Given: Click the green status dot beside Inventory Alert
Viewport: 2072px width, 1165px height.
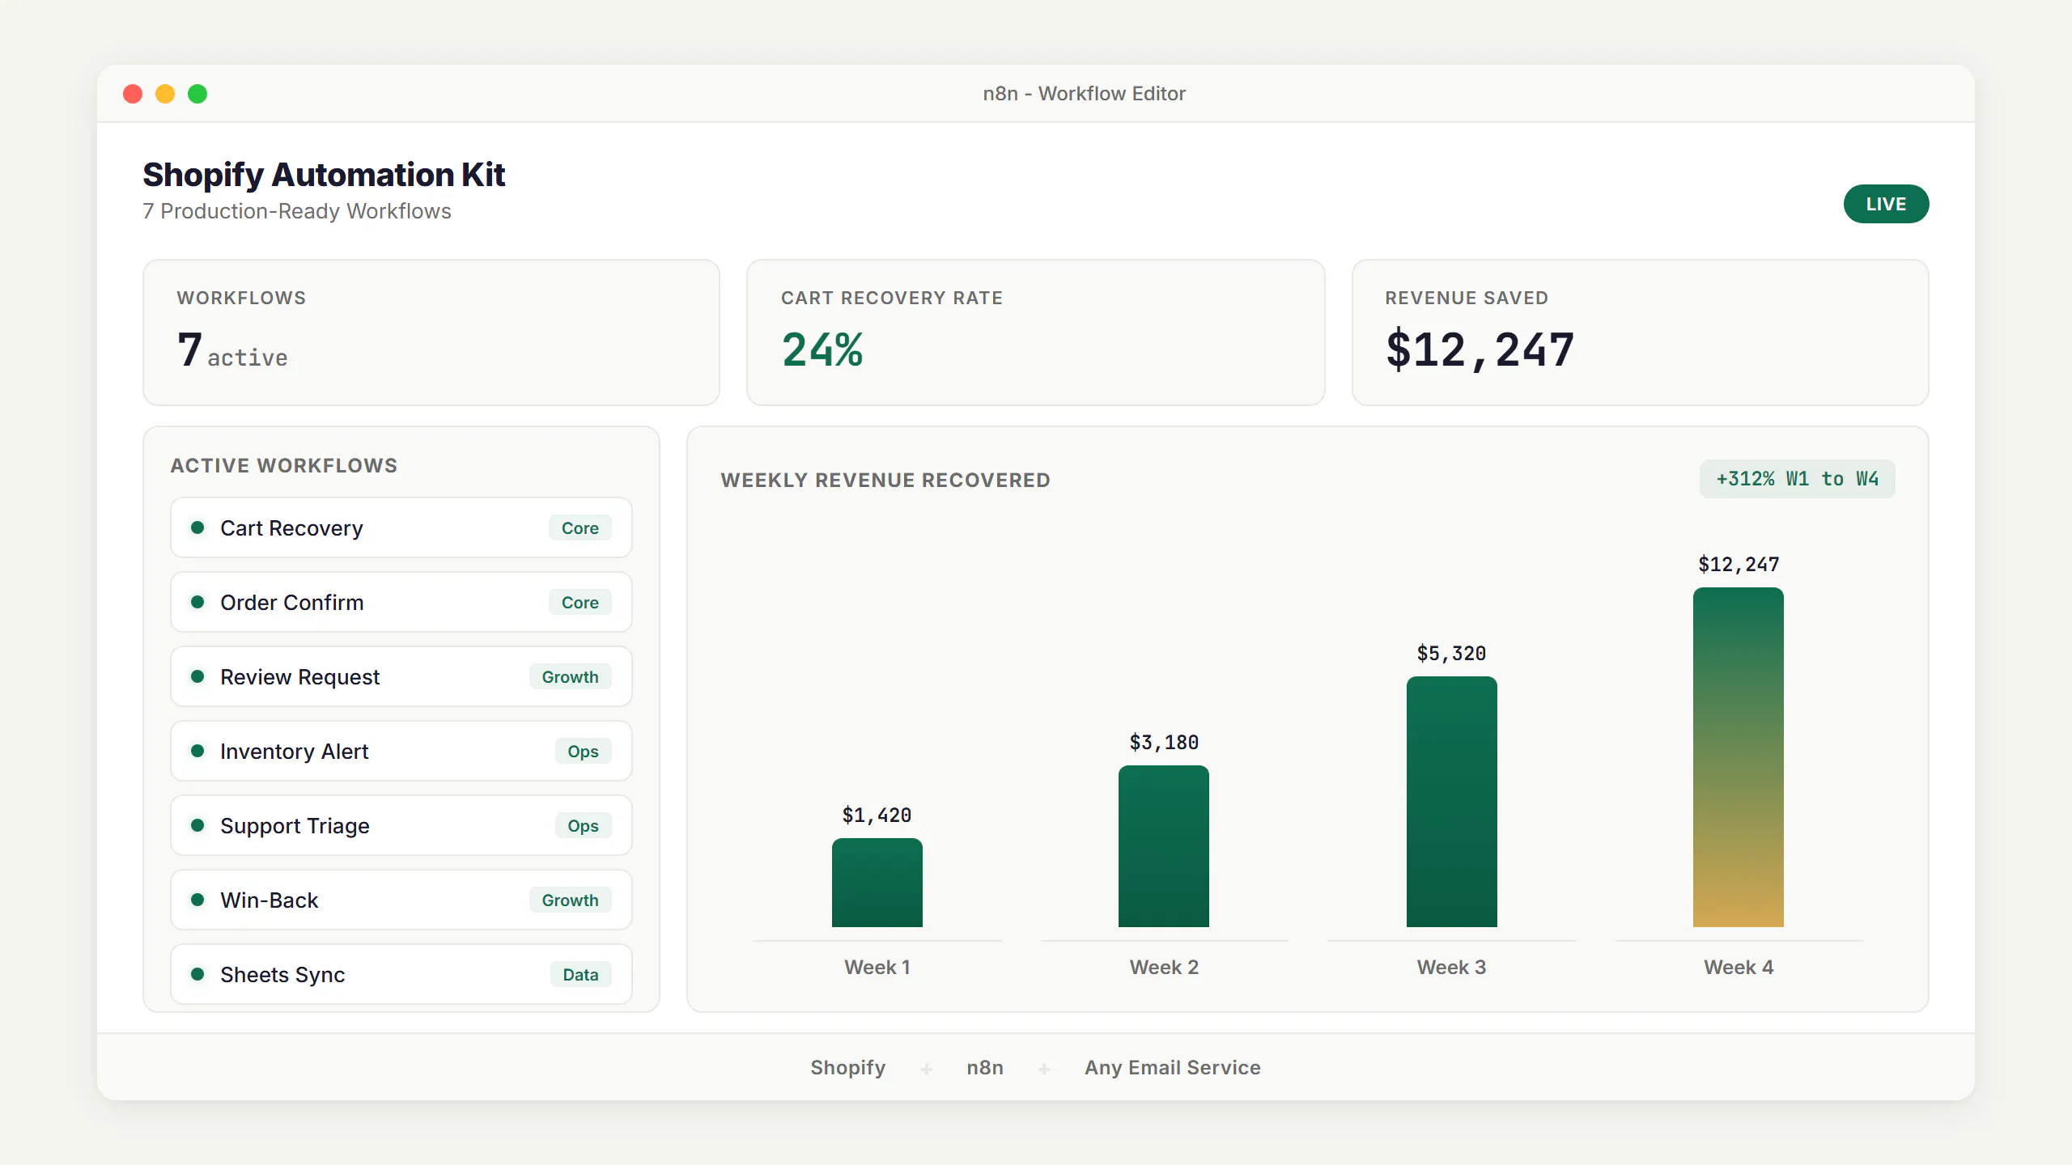Looking at the screenshot, I should pos(197,751).
